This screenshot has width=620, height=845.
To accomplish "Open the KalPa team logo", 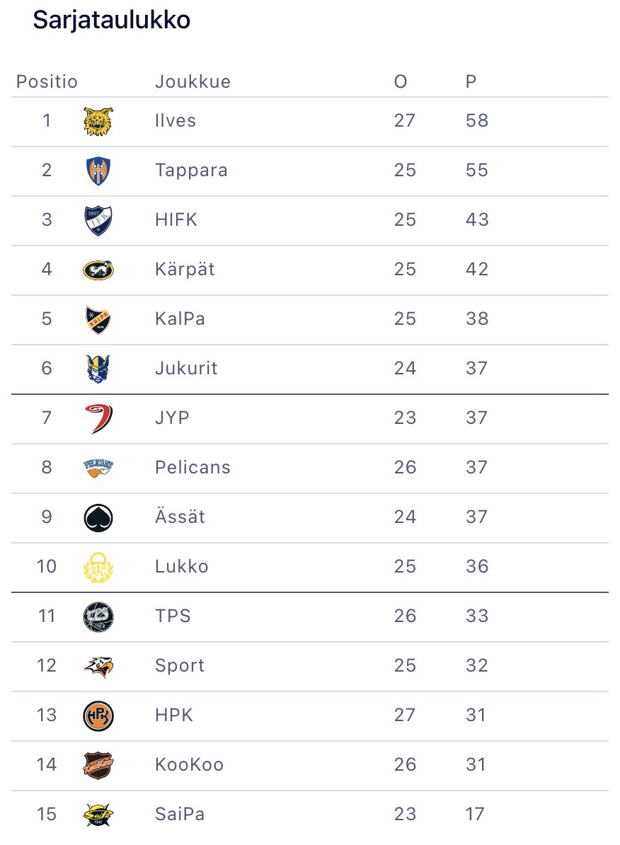I will point(98,319).
